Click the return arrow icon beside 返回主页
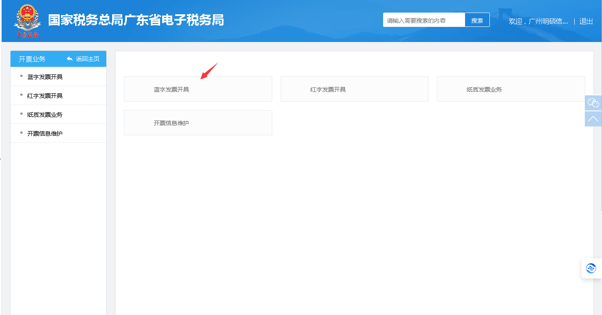Screen dimensions: 602x315 pos(70,59)
